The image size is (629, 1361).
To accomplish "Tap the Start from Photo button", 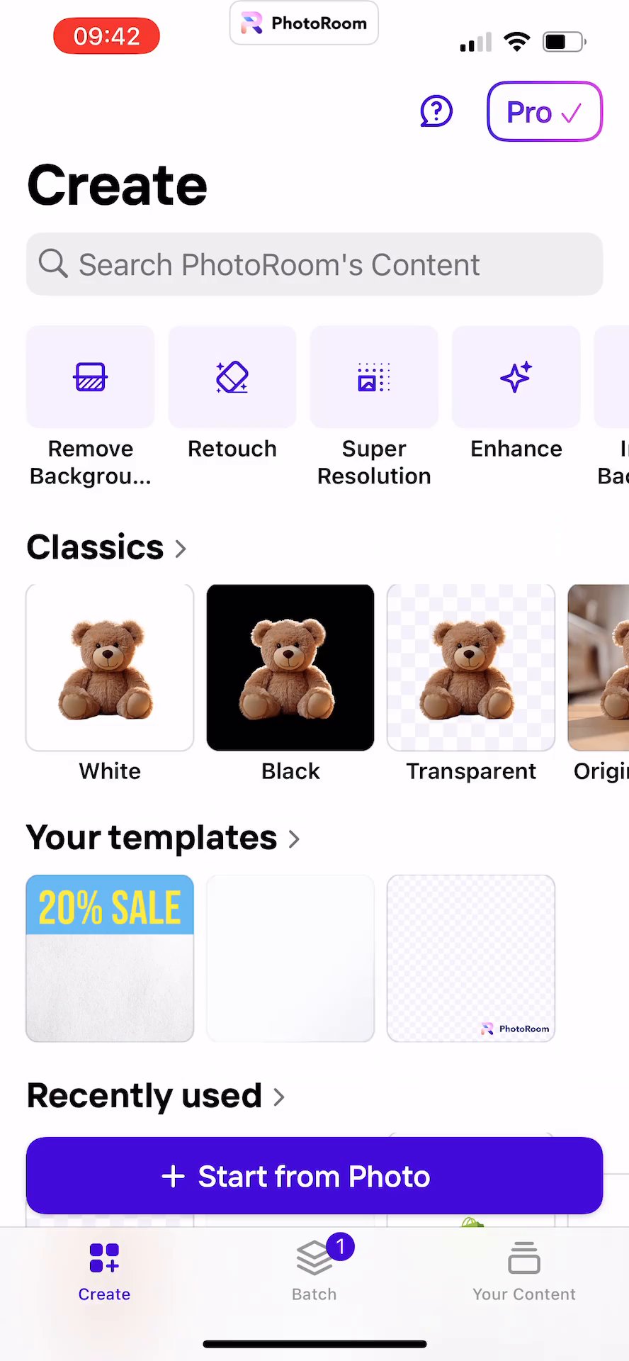I will coord(314,1176).
